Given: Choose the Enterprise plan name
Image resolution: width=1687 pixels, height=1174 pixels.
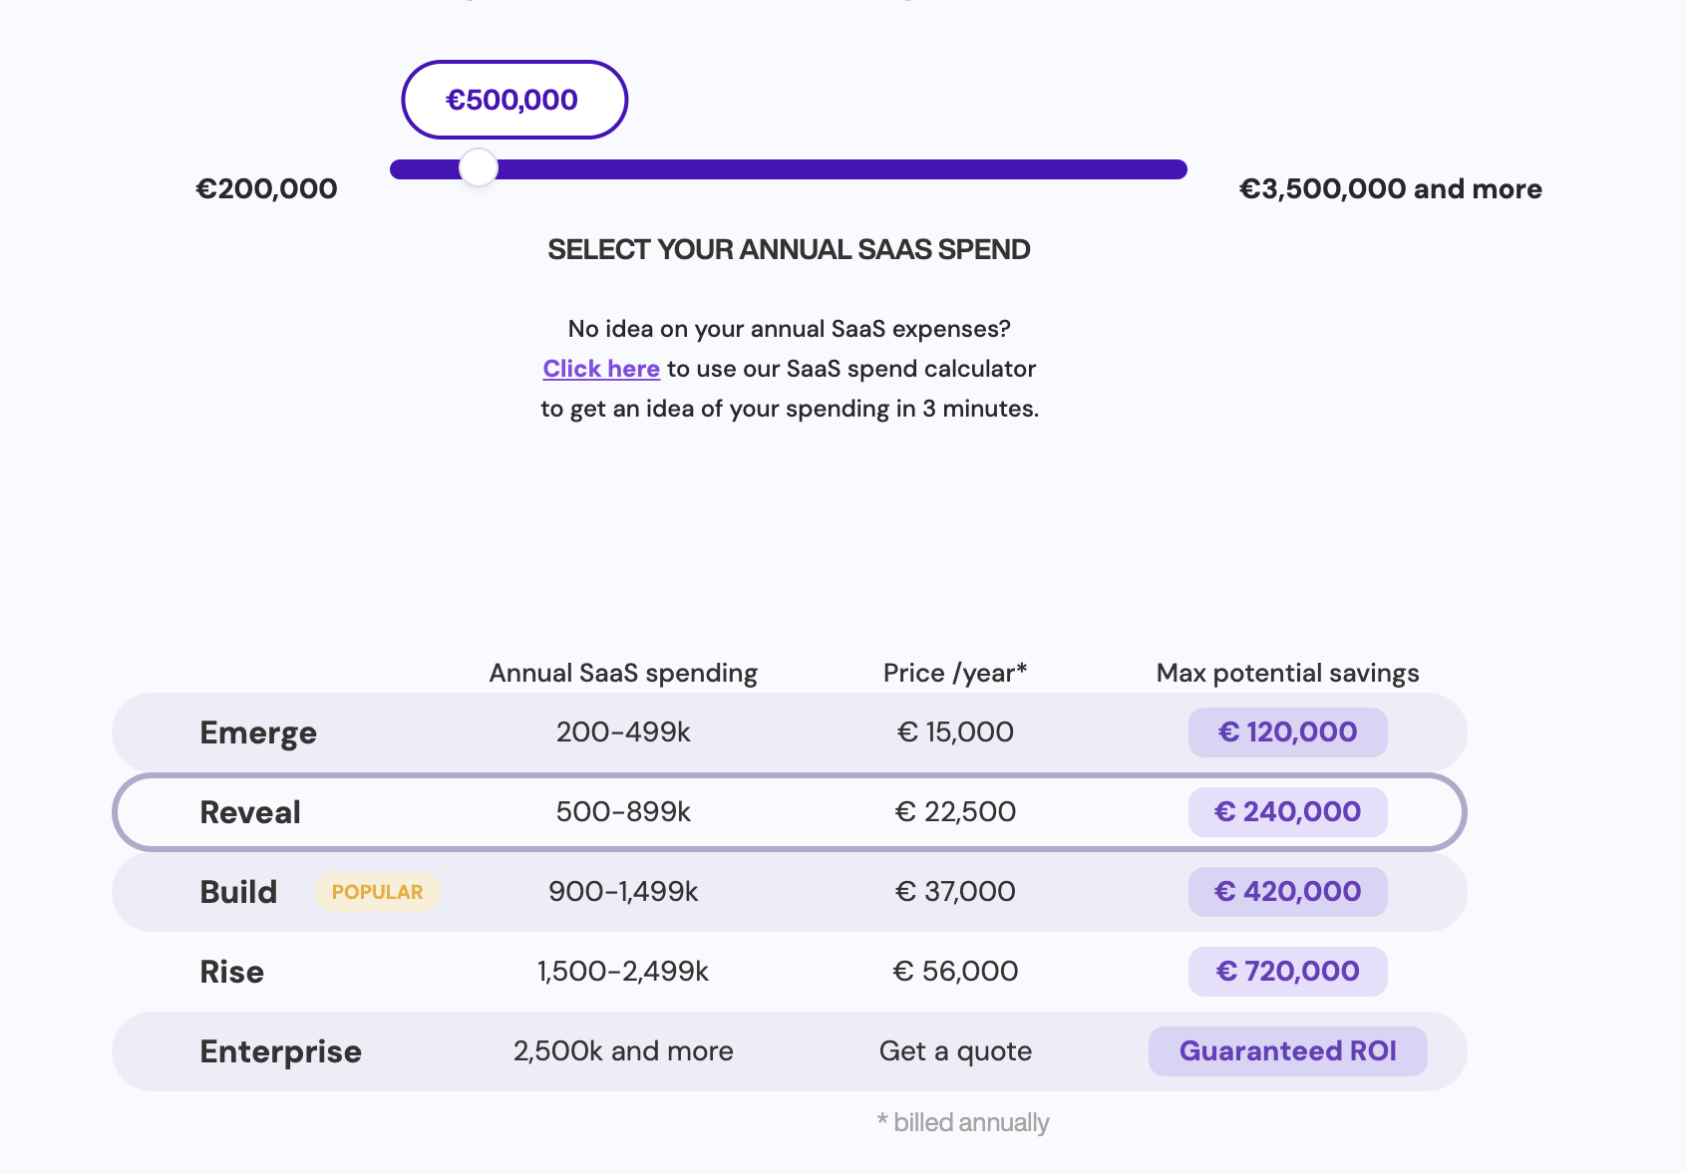Looking at the screenshot, I should point(280,1051).
